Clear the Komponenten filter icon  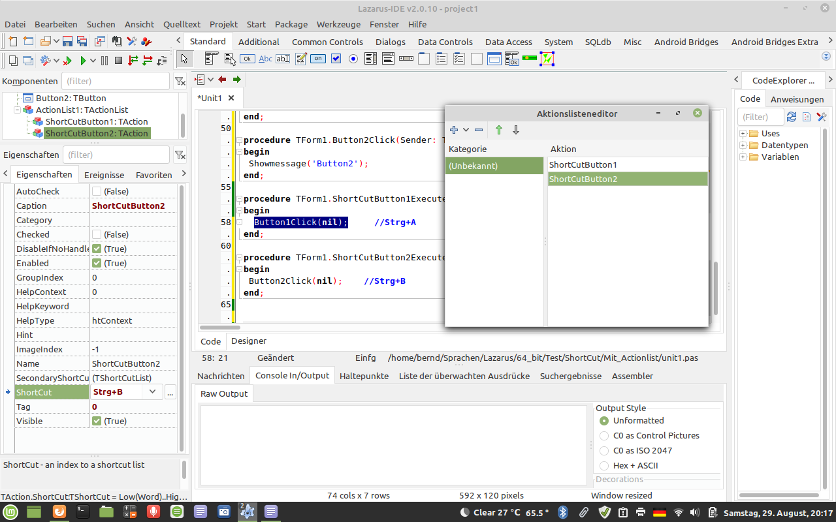[180, 81]
